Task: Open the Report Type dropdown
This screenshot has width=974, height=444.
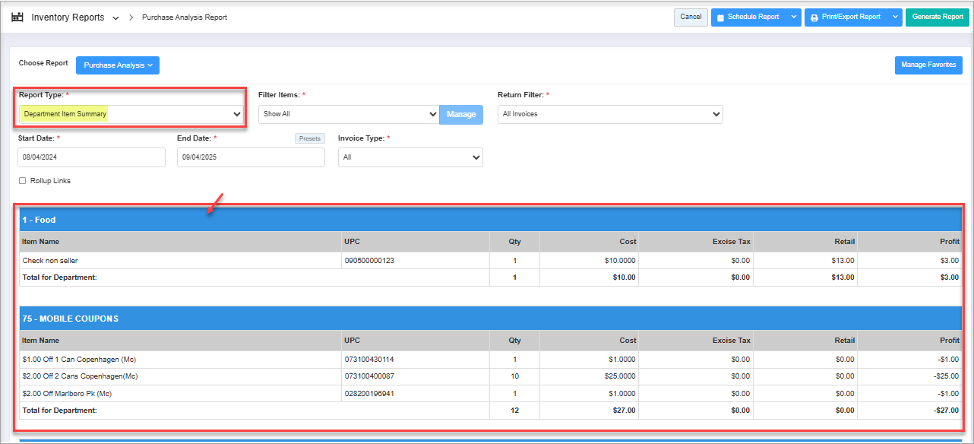Action: coord(131,114)
